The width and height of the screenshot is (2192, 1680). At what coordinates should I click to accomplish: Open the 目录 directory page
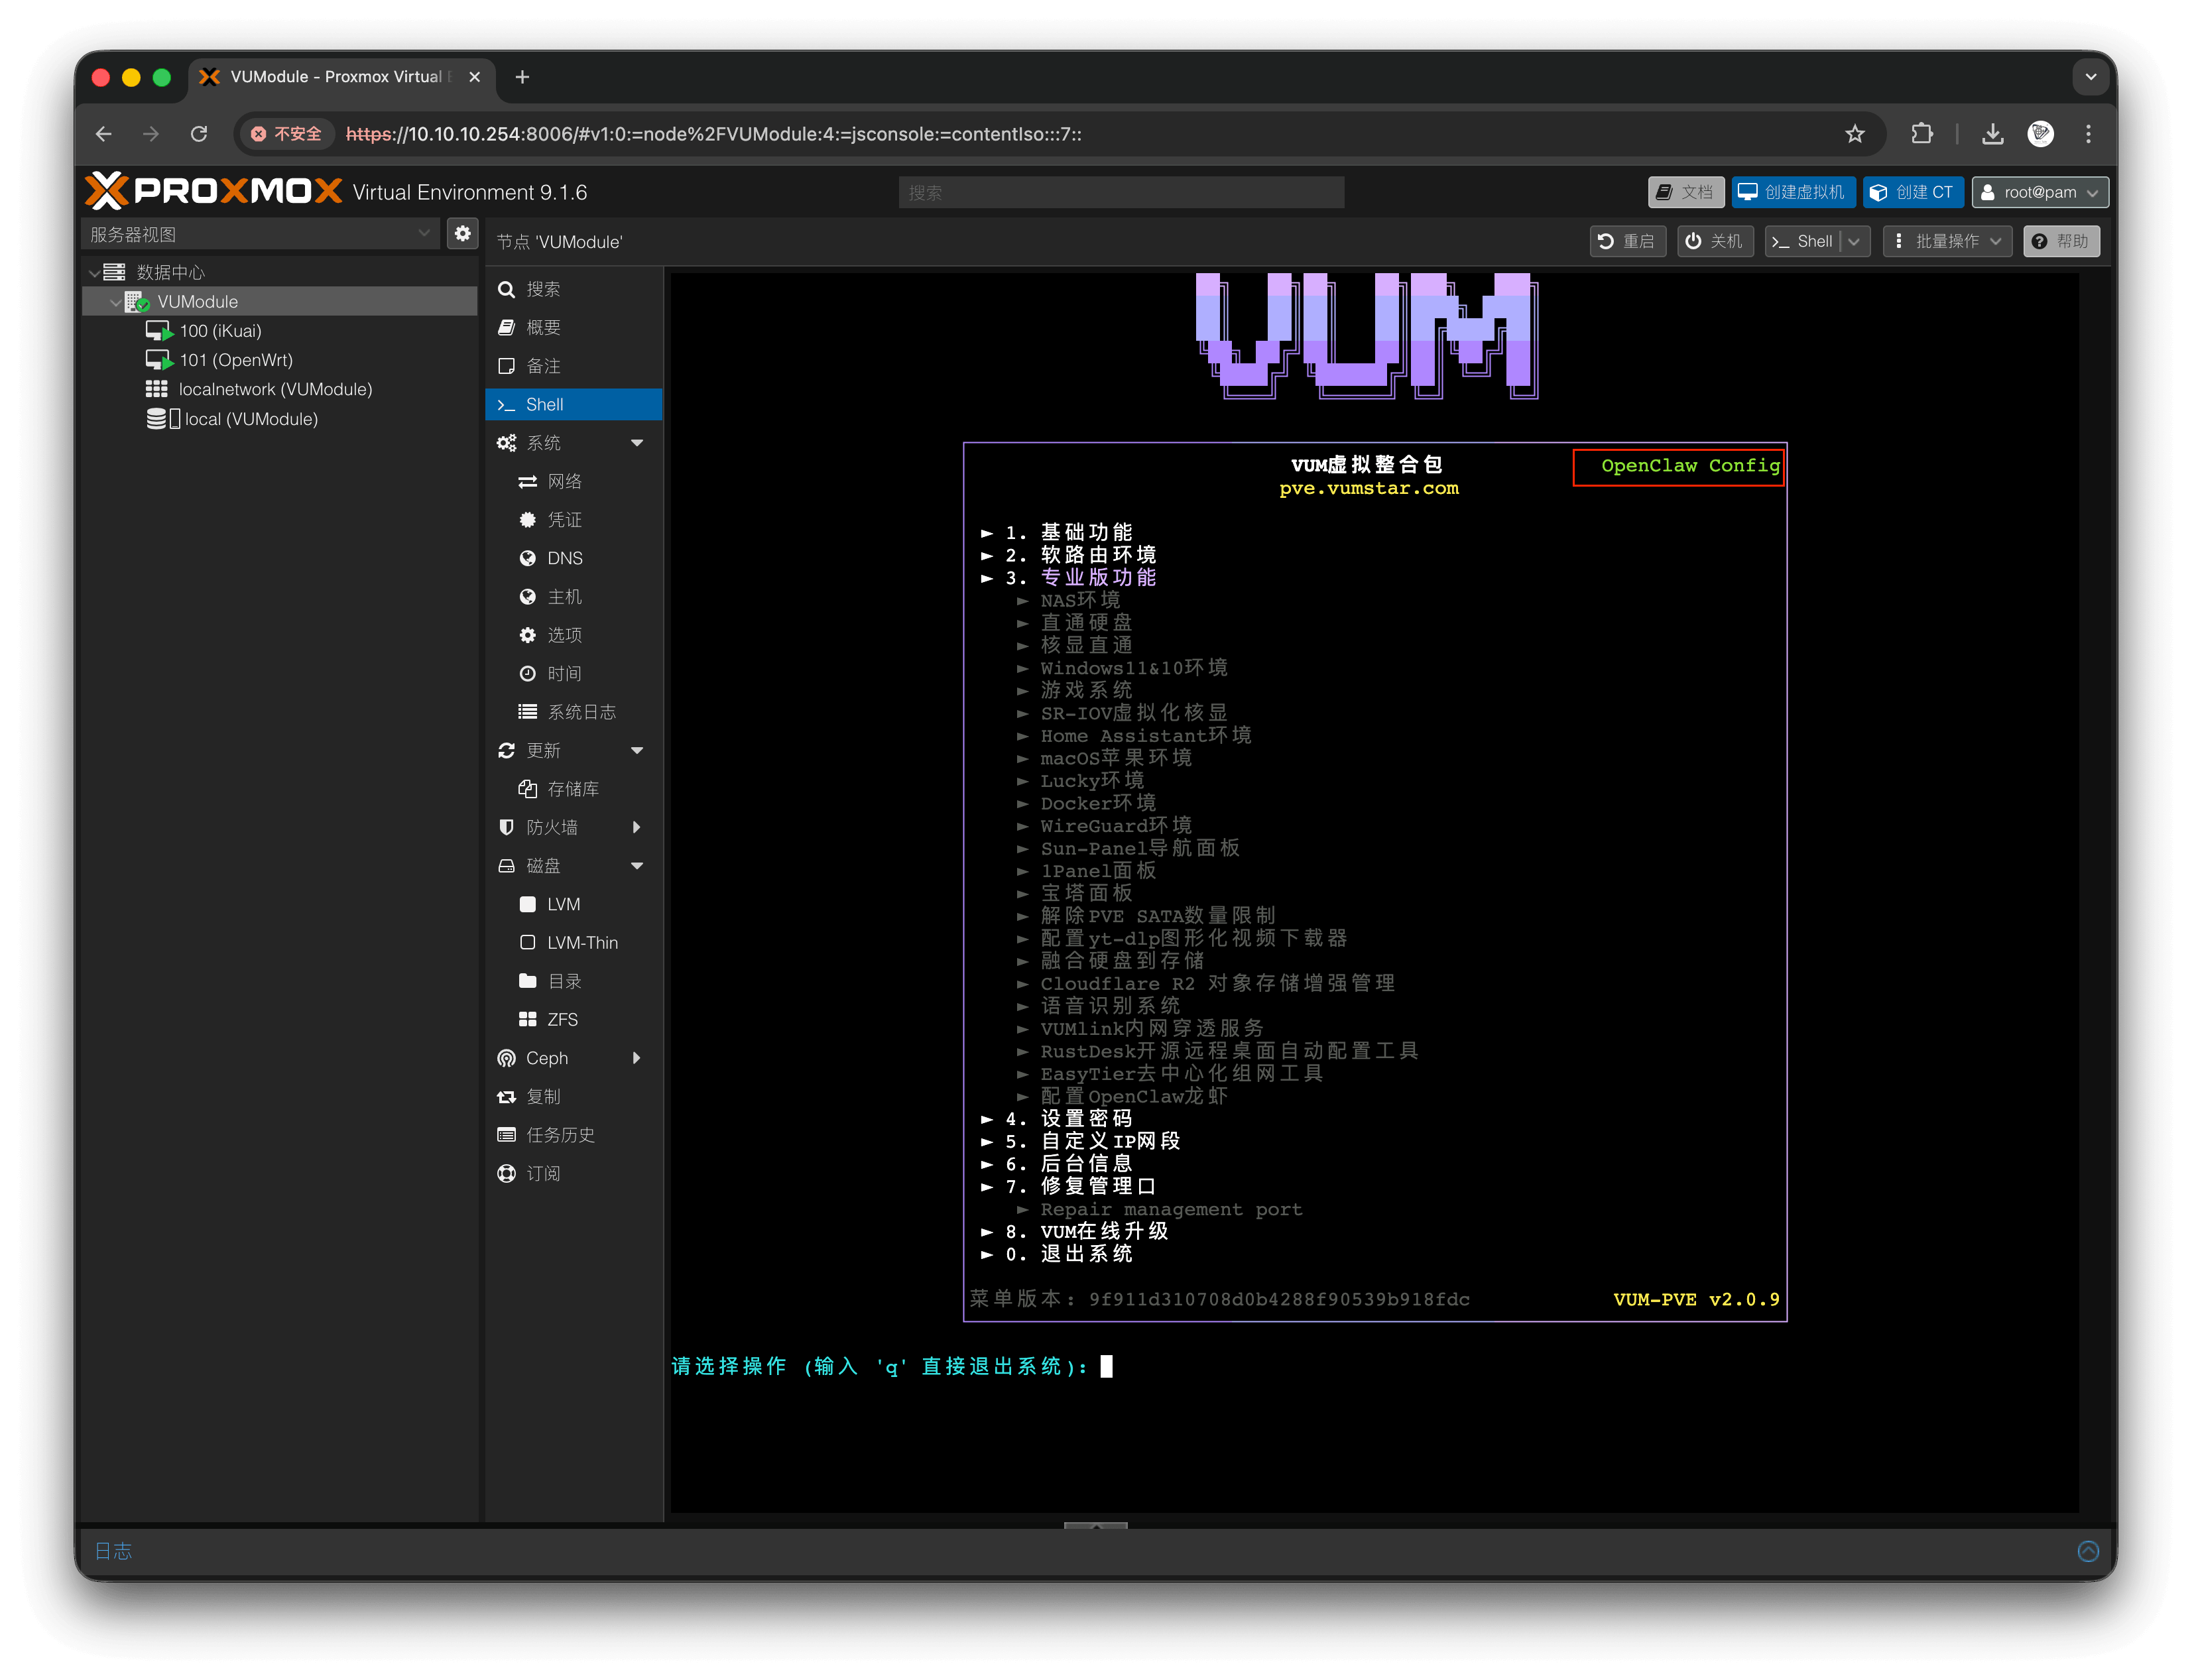(574, 981)
